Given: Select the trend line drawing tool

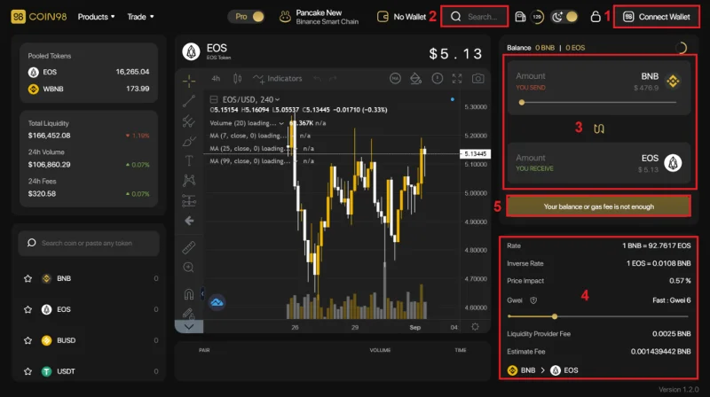Looking at the screenshot, I should pos(189,101).
